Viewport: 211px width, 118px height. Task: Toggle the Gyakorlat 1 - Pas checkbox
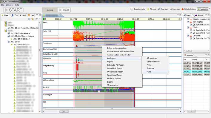[x=191, y=30]
